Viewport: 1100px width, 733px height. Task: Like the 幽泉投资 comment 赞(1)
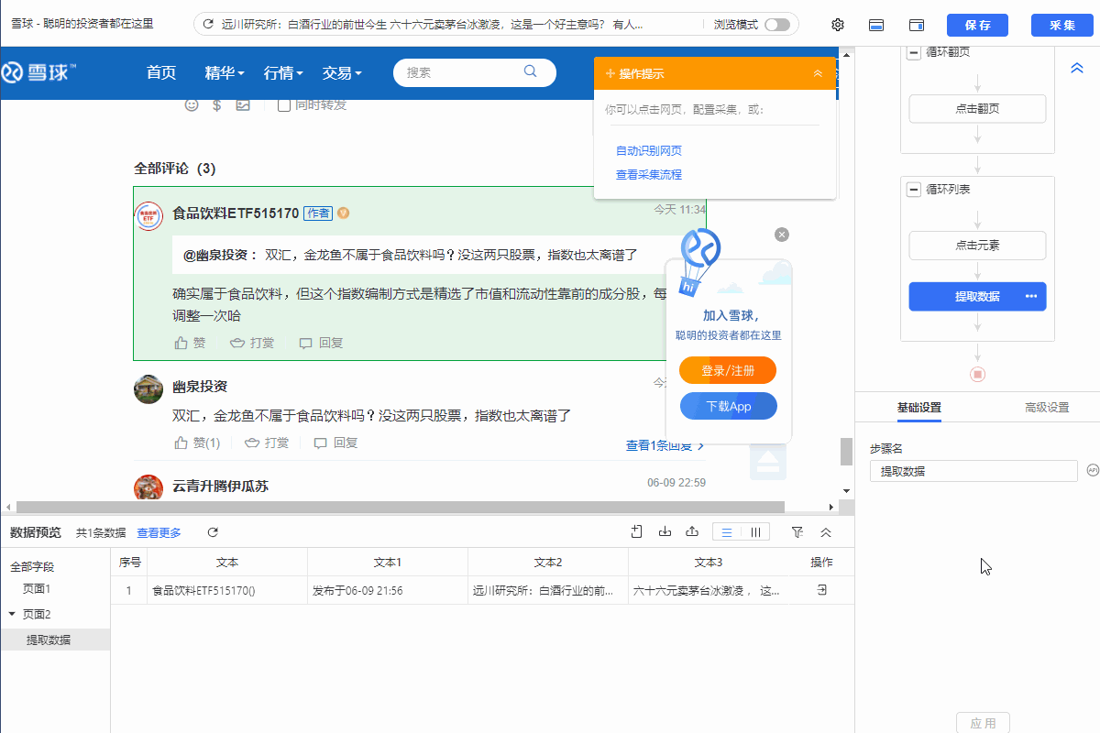(197, 443)
